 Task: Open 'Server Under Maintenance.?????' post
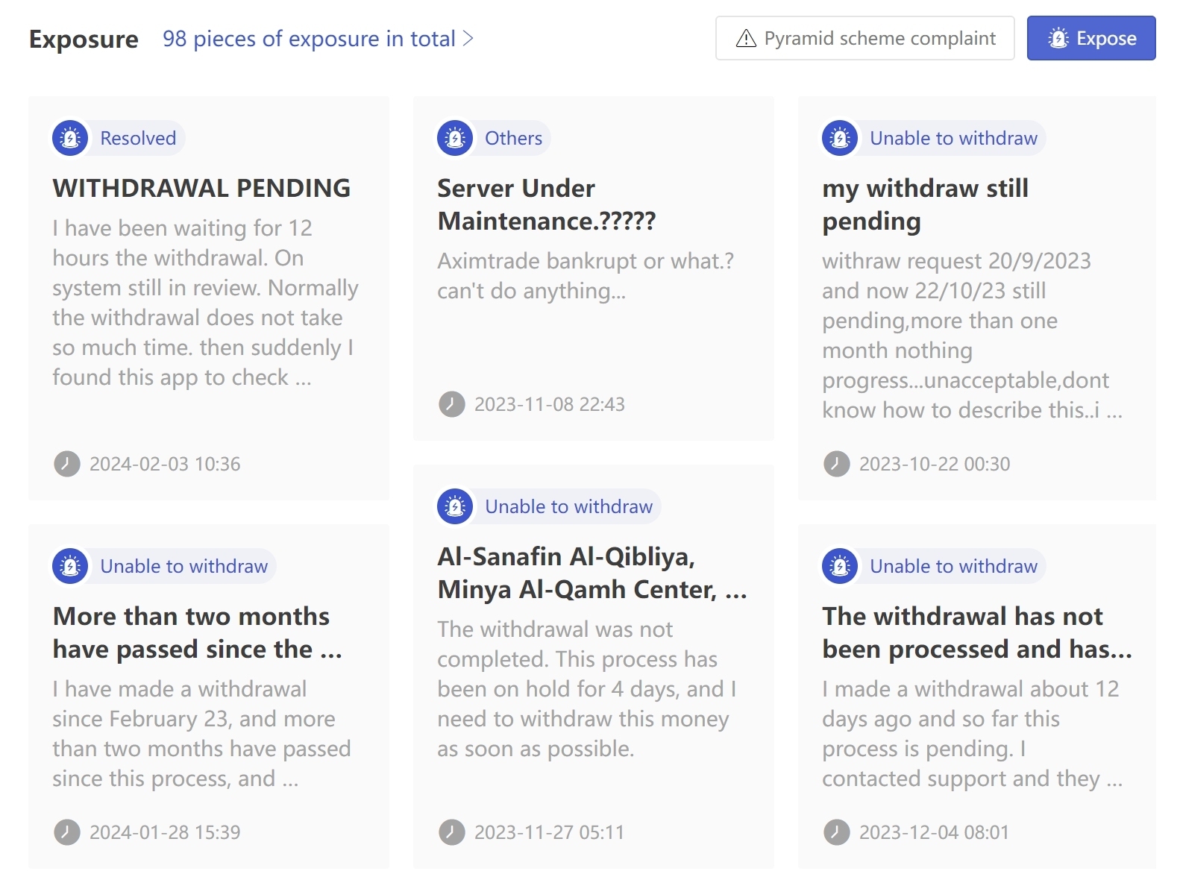coord(547,204)
